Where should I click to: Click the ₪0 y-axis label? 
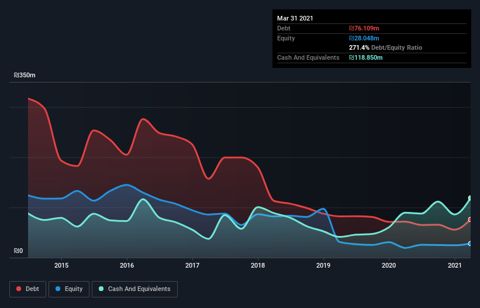(18, 251)
